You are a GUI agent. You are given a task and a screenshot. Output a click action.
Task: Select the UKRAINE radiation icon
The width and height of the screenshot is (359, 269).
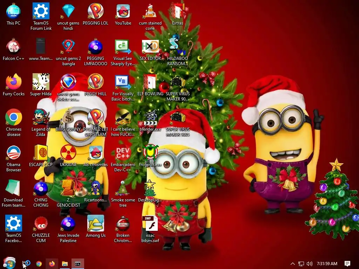point(68,156)
